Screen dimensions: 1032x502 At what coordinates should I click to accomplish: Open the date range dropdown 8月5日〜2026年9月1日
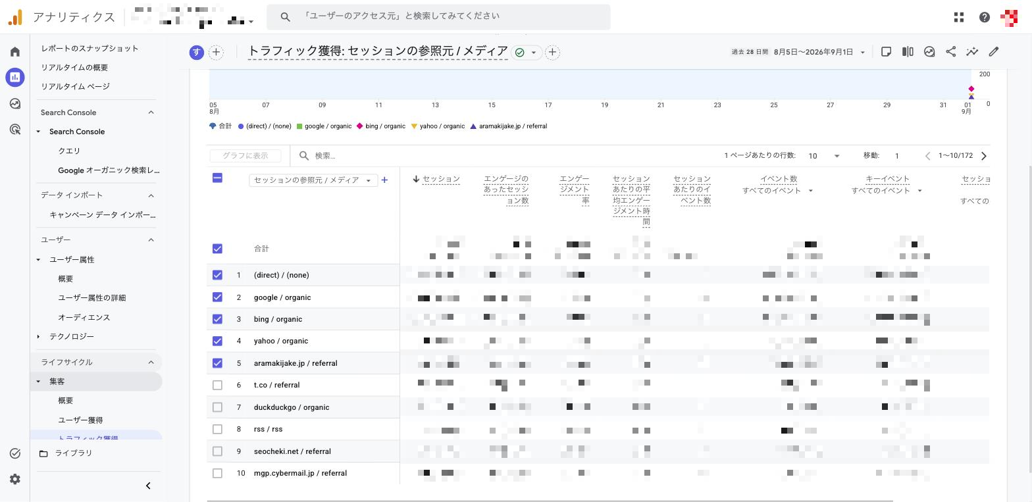(x=819, y=52)
